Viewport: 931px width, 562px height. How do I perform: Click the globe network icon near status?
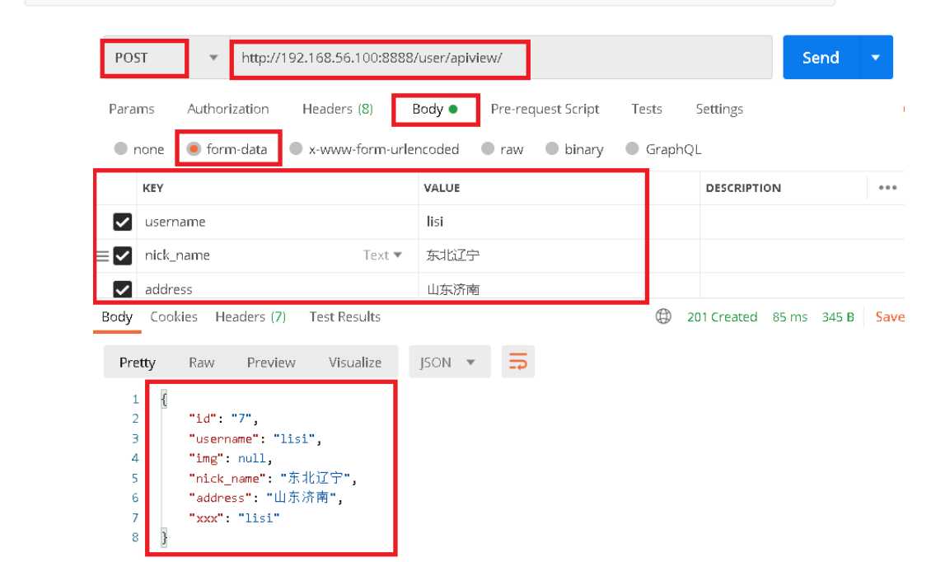(x=663, y=316)
